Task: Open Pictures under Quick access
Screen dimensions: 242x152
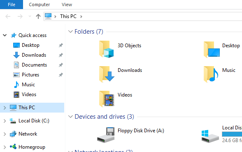Action: tap(30, 75)
